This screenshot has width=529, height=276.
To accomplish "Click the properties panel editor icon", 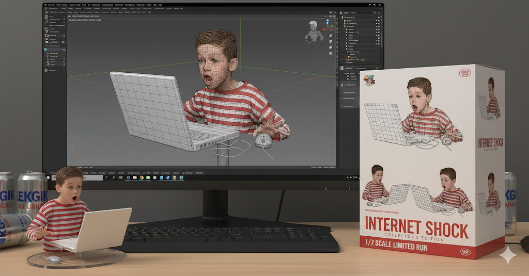I will [342, 68].
